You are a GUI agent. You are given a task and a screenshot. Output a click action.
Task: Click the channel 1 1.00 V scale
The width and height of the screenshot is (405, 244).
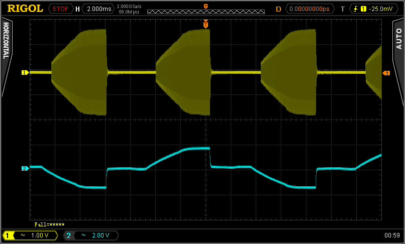(40, 235)
